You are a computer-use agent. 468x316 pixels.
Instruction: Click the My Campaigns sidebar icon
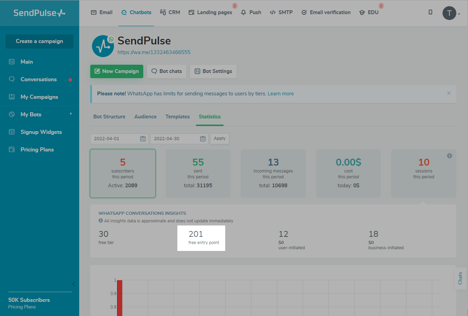tap(12, 97)
